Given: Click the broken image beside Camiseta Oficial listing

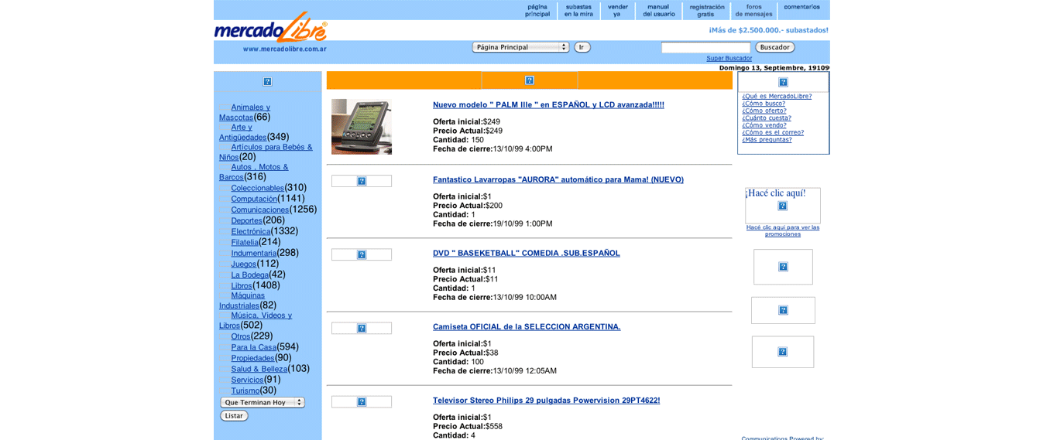Looking at the screenshot, I should tap(361, 328).
